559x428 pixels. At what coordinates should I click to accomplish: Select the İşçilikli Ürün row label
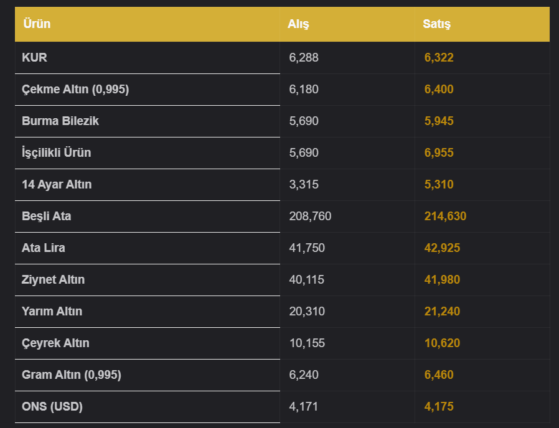[x=56, y=152]
